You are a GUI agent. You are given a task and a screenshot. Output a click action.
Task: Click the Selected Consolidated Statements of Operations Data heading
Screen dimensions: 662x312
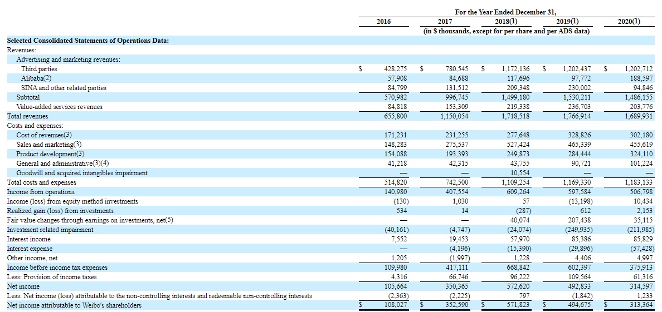[x=87, y=41]
